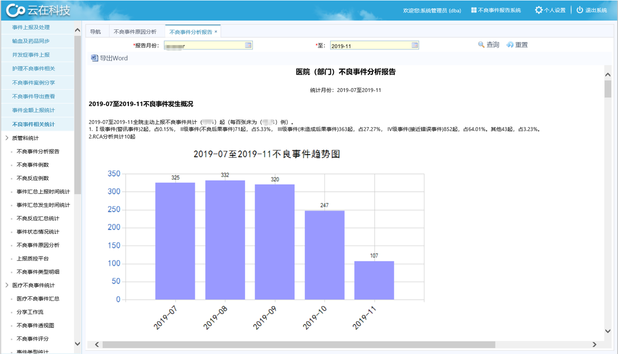Open 事件上报及处理 in sidebar

pyautogui.click(x=31, y=28)
